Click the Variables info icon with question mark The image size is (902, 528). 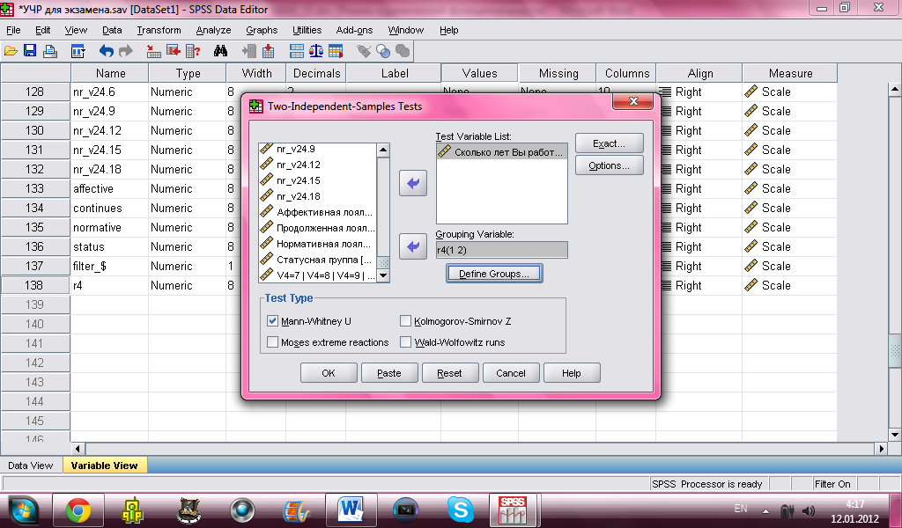(x=193, y=51)
